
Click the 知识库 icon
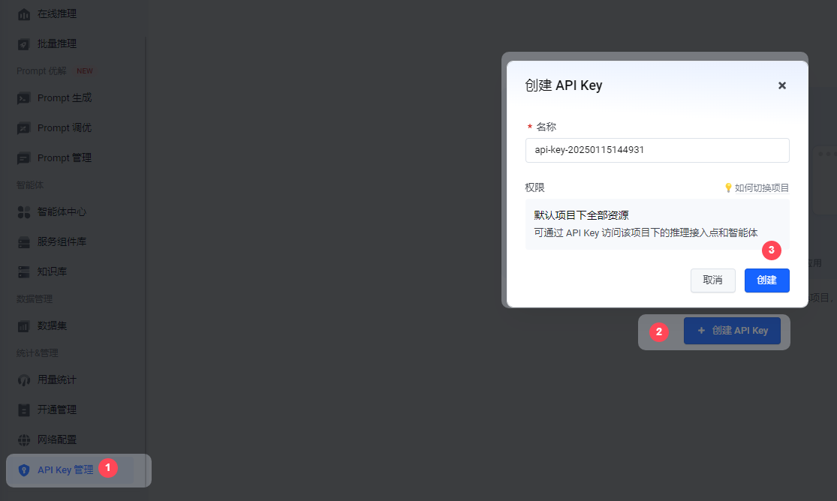tap(24, 271)
